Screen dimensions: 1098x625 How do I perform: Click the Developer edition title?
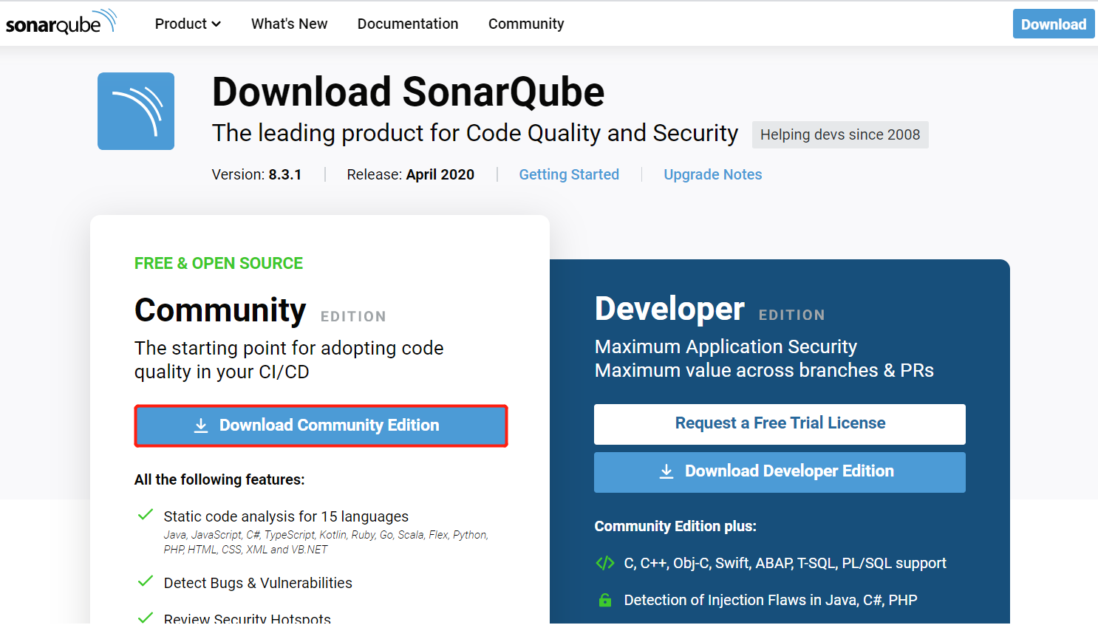coord(669,309)
